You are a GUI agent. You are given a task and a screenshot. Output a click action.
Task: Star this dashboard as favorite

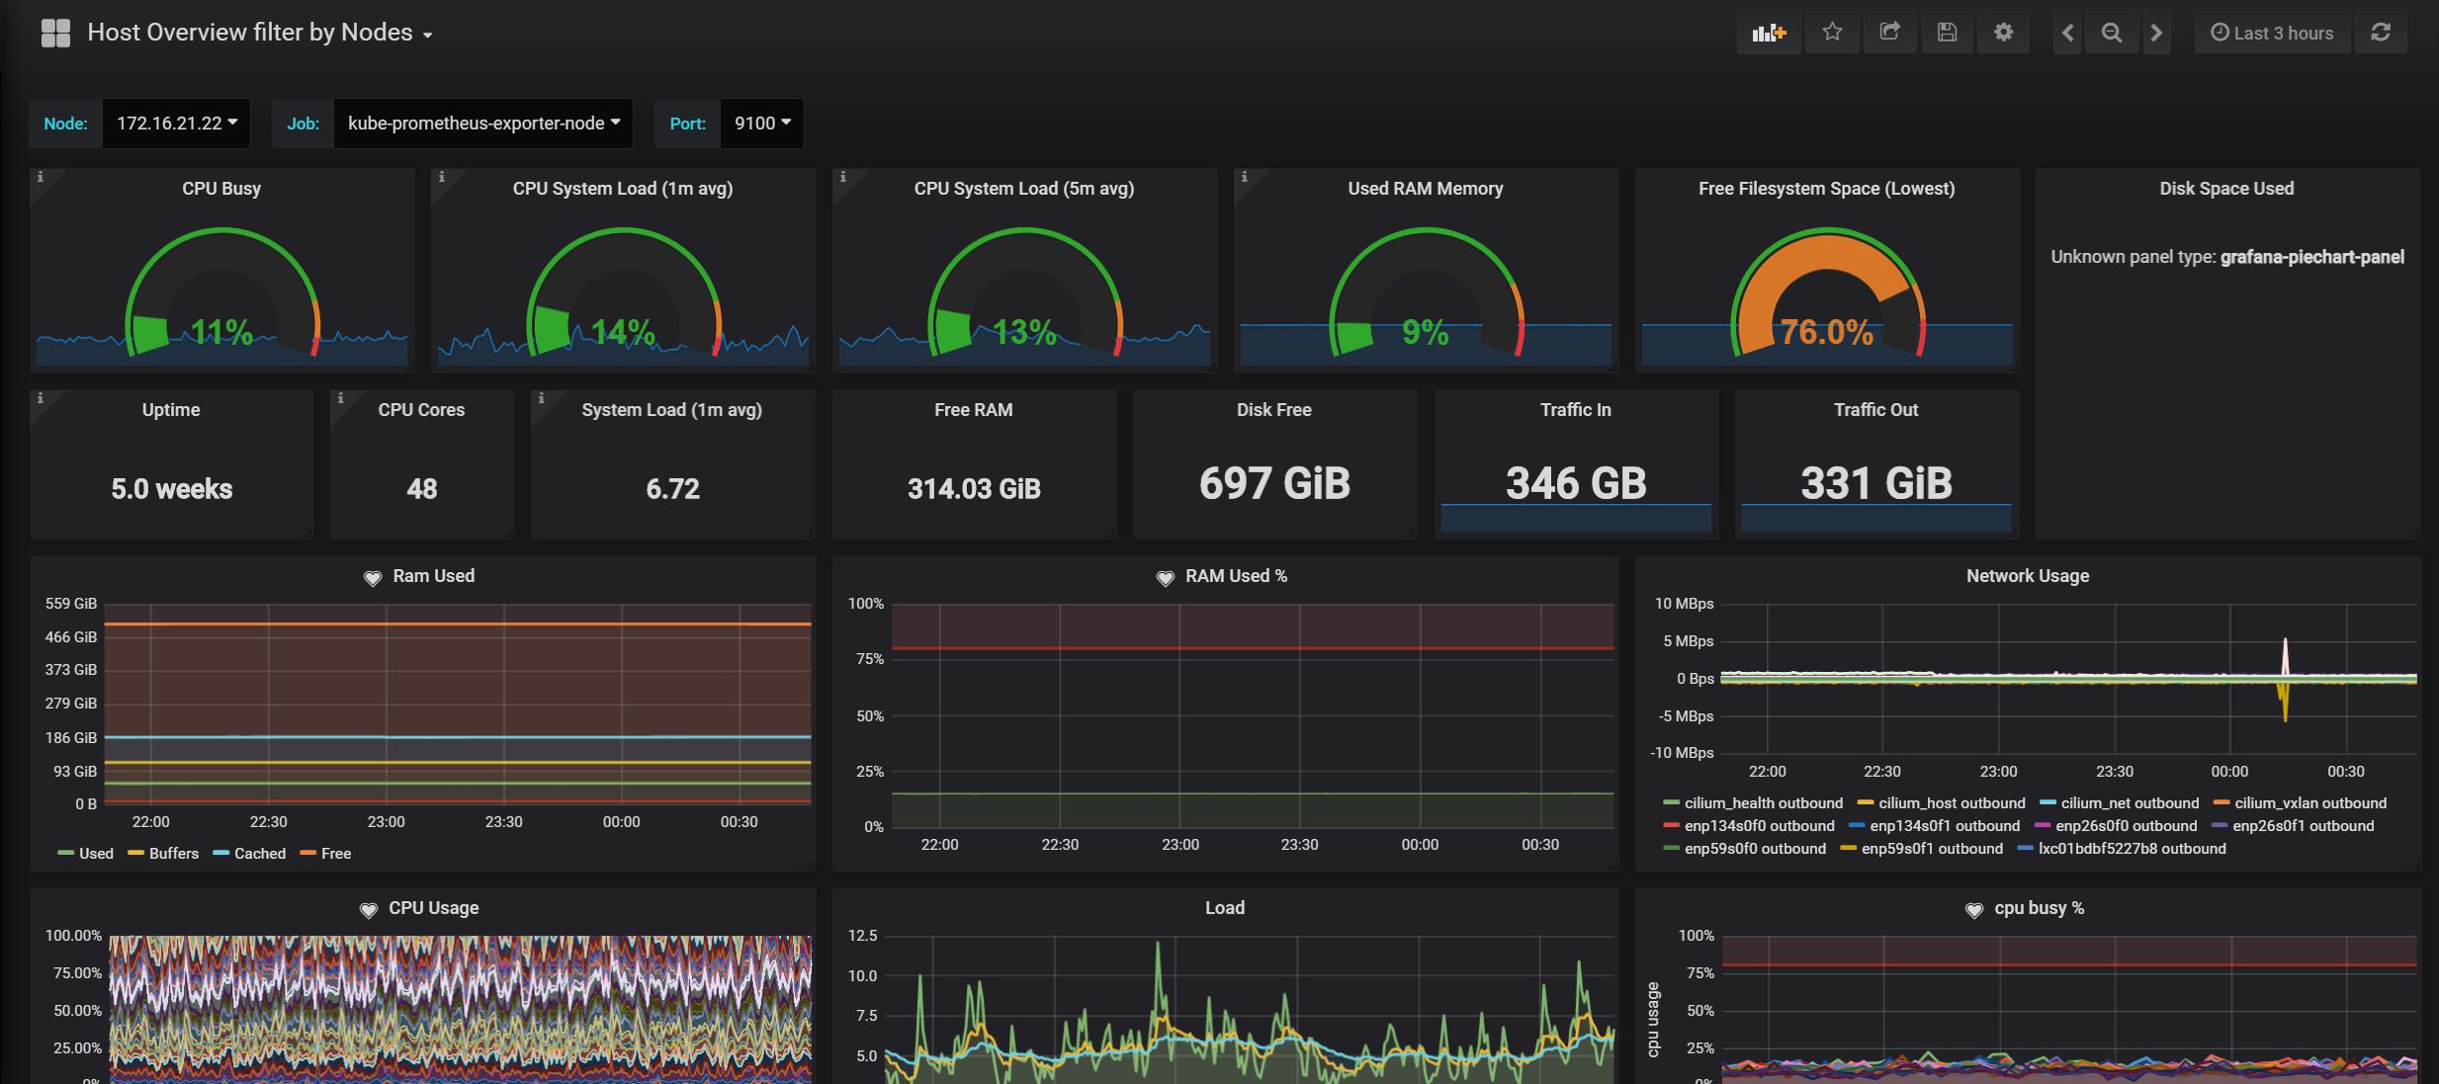click(1832, 33)
